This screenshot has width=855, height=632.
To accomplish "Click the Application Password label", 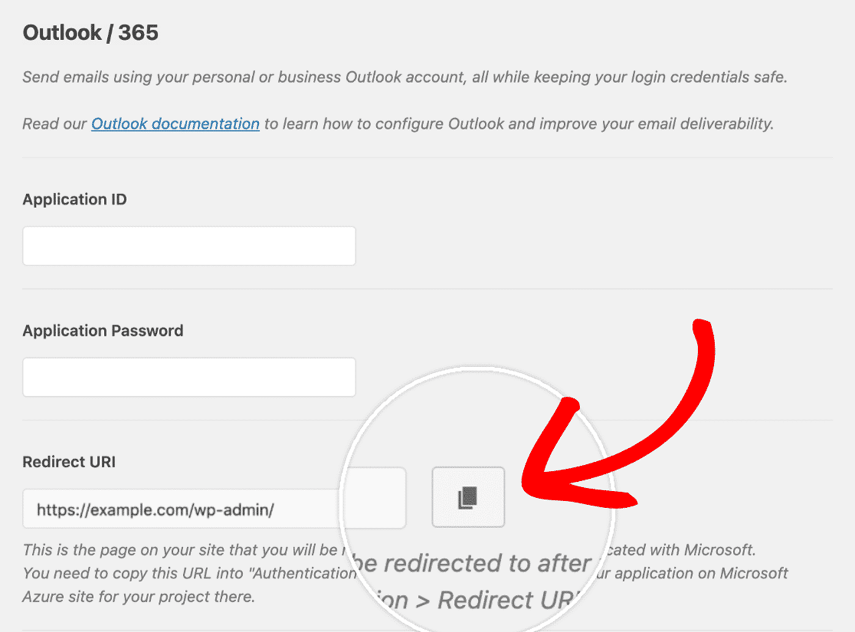I will 103,331.
